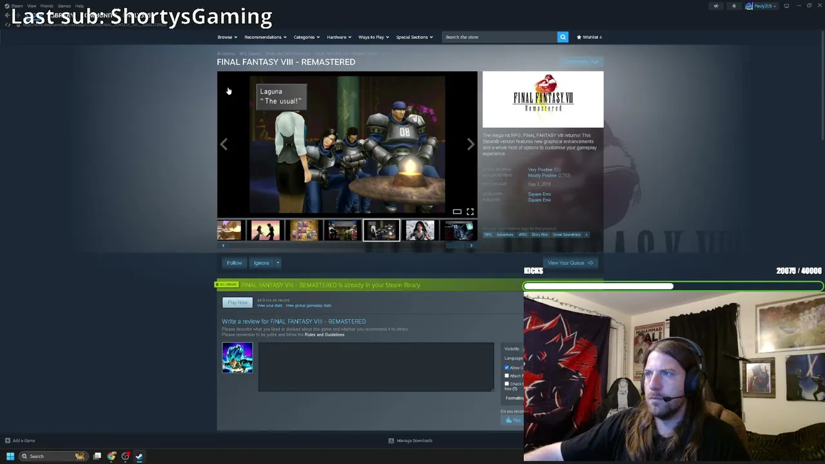This screenshot has width=825, height=464.
Task: Click the Big Picture mode monitor icon
Action: tap(786, 6)
